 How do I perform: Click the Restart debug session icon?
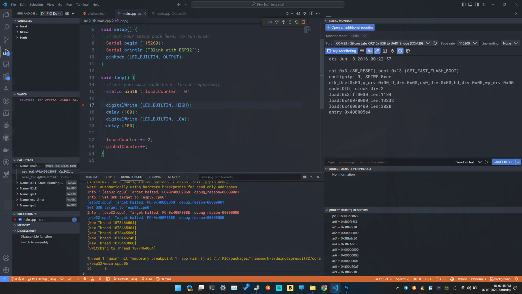point(297,22)
